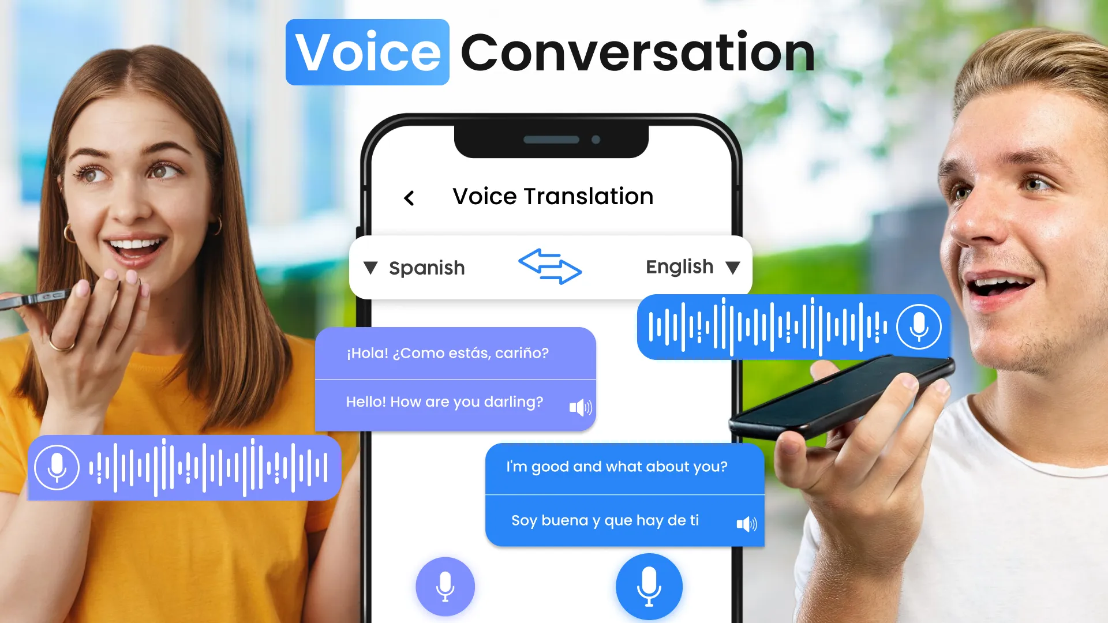The height and width of the screenshot is (623, 1108).
Task: Click the back arrow navigation icon
Action: (x=408, y=197)
